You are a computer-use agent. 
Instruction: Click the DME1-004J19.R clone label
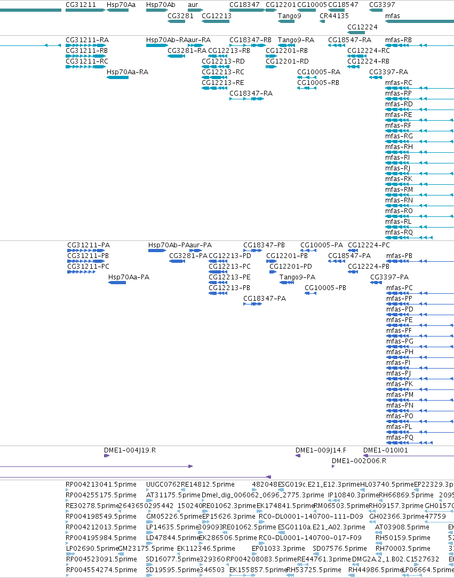[130, 450]
